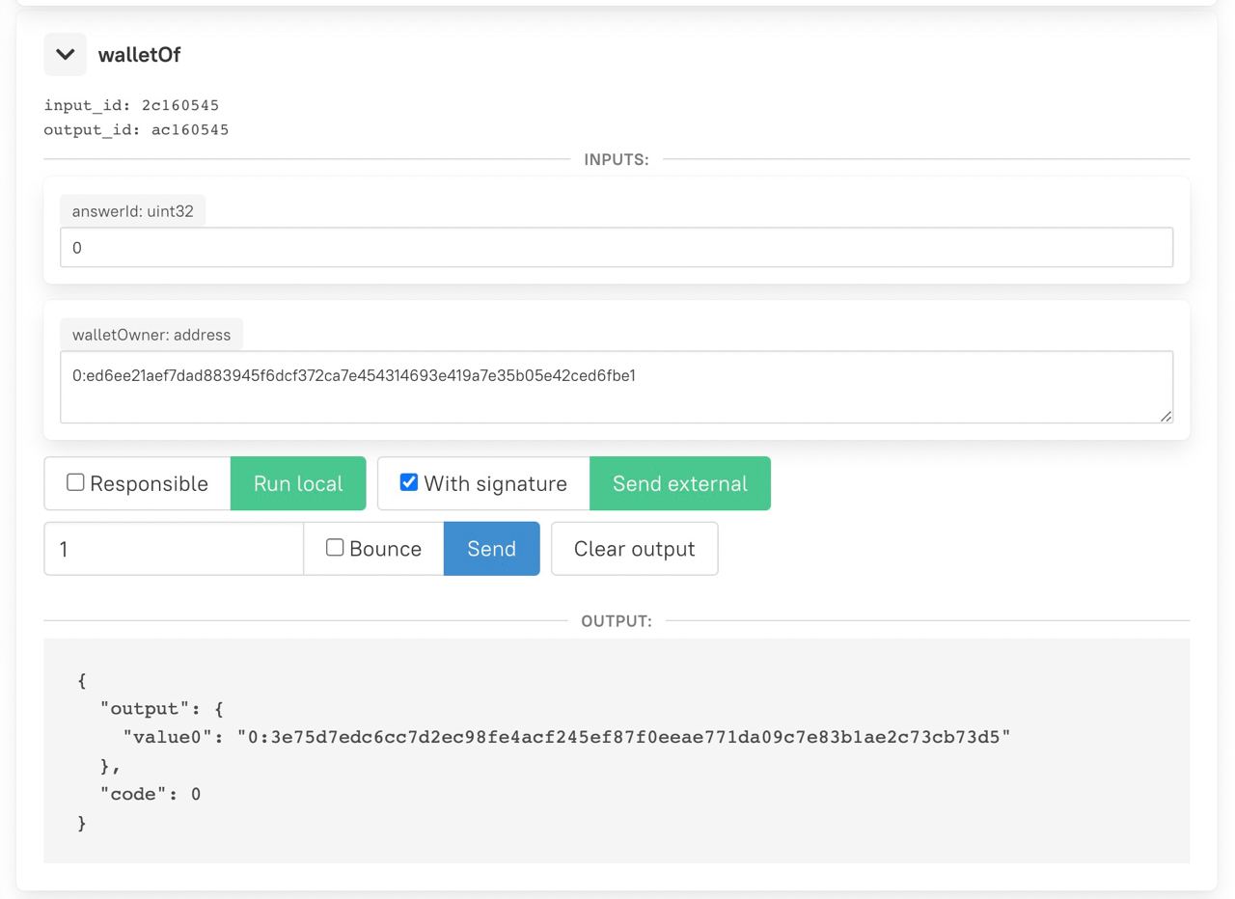Click the output_id ac160545 text

[x=136, y=130]
